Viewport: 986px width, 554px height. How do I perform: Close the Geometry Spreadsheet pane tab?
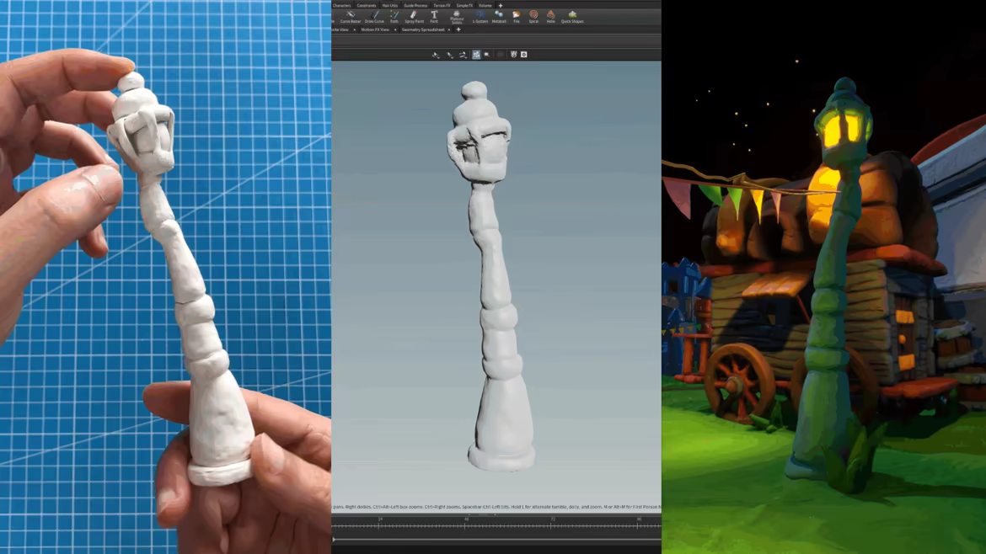point(449,29)
